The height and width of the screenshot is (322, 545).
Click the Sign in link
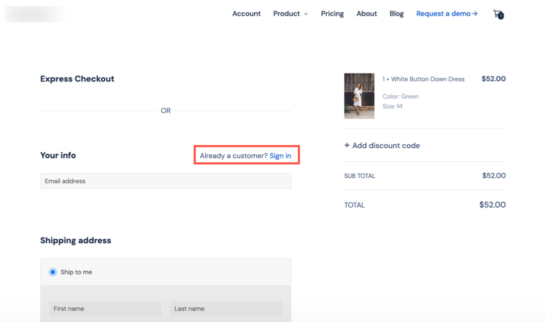[280, 156]
